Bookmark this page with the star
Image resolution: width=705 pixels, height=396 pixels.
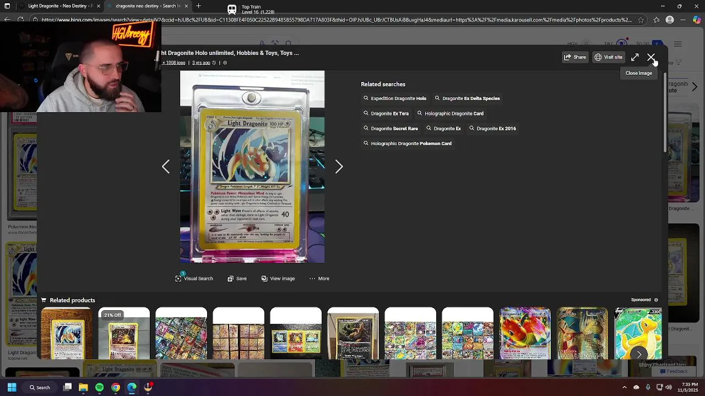click(x=641, y=20)
